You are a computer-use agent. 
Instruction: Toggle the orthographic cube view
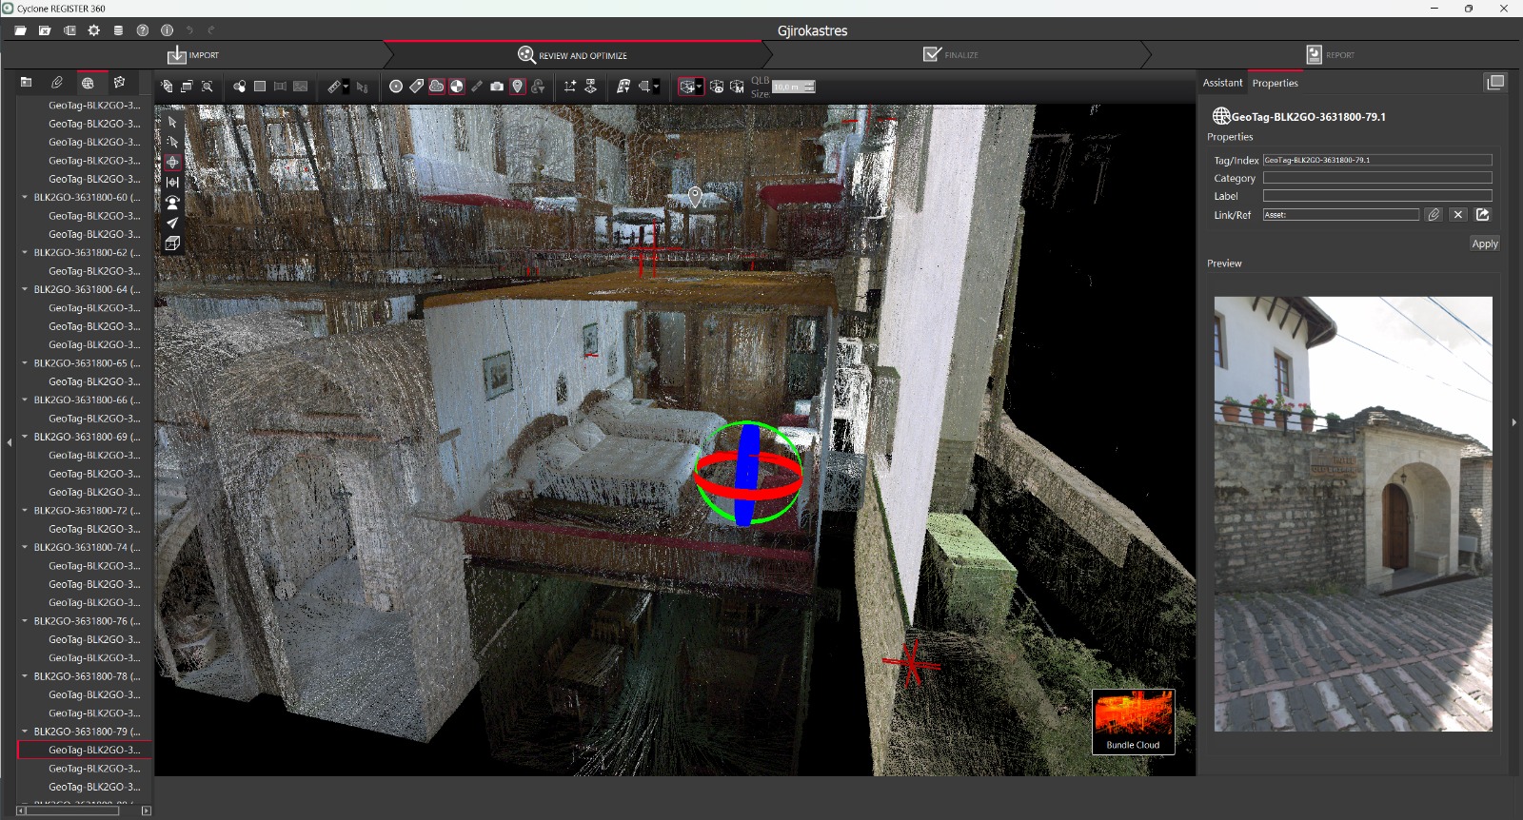(x=172, y=244)
